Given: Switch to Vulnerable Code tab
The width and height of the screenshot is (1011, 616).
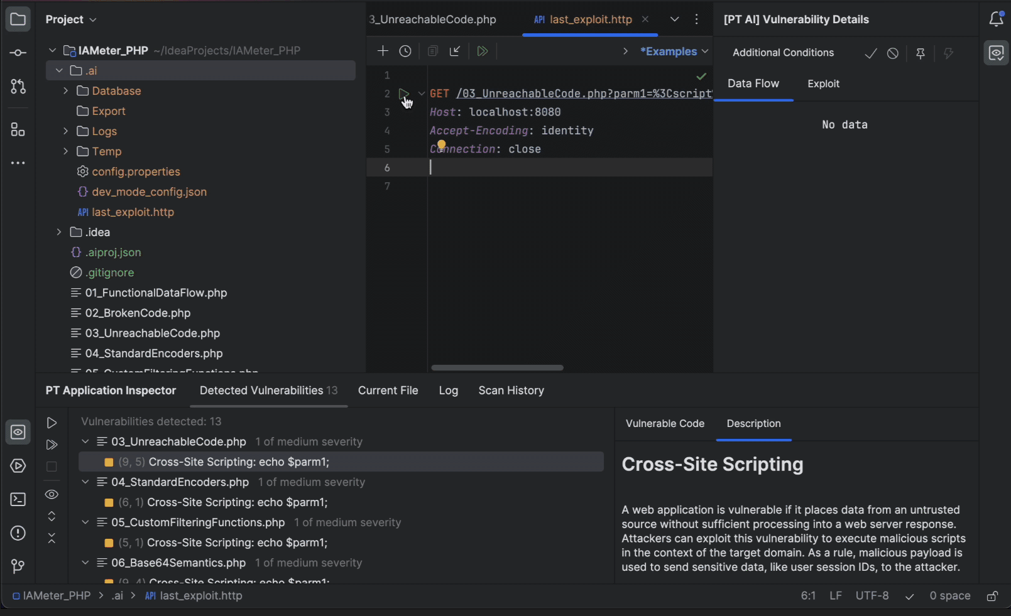Looking at the screenshot, I should pyautogui.click(x=665, y=424).
